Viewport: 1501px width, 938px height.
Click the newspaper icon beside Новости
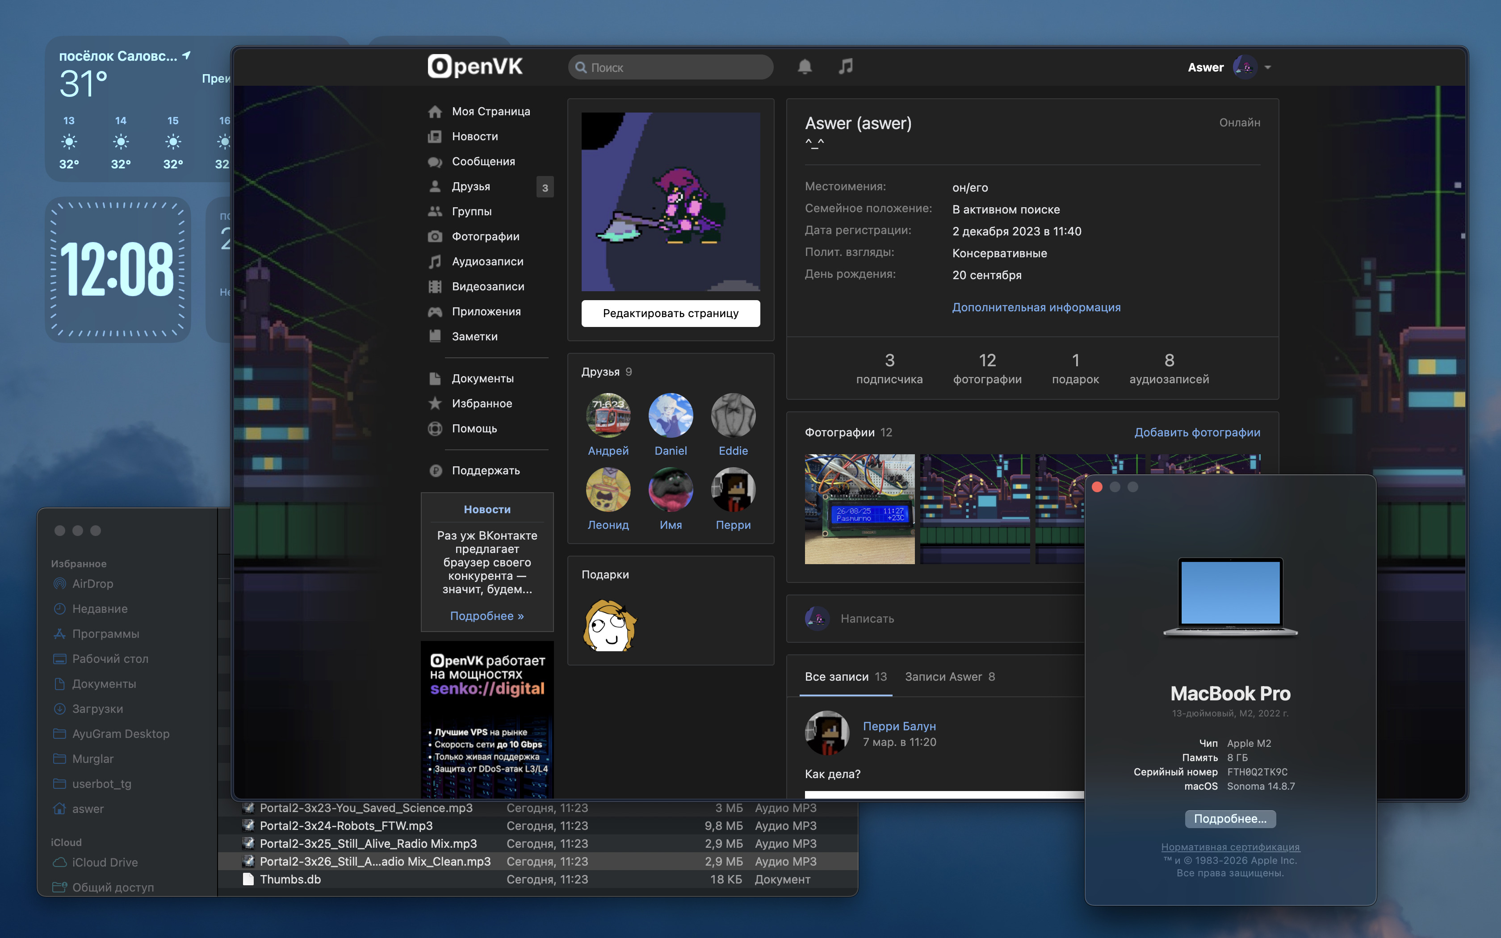click(435, 137)
